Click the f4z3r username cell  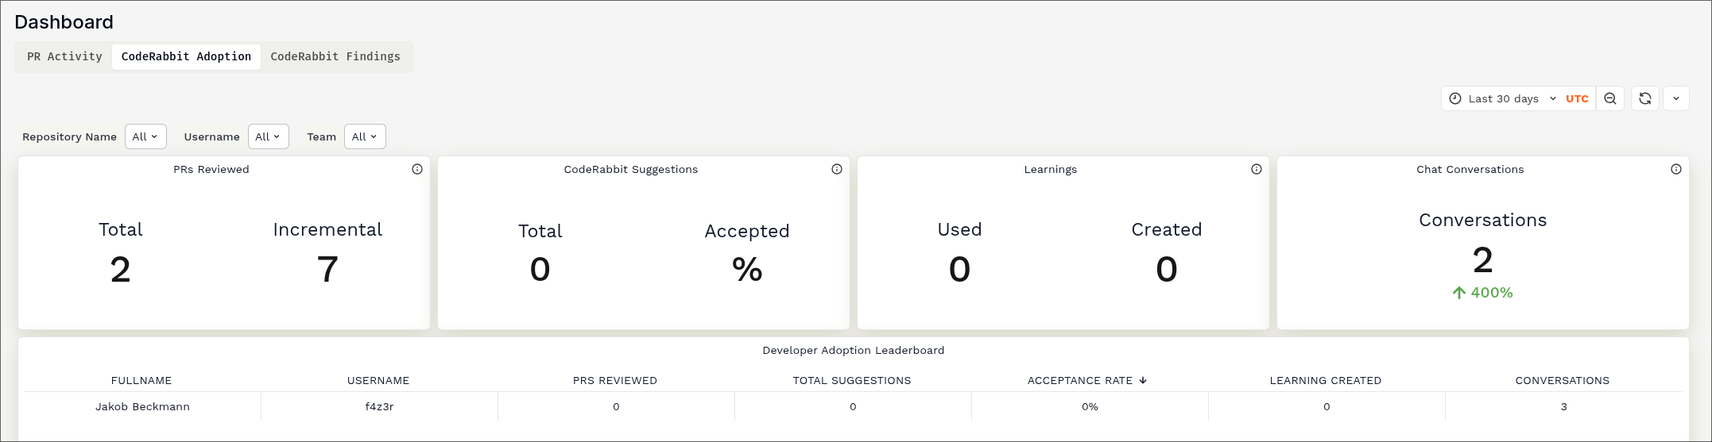click(379, 406)
